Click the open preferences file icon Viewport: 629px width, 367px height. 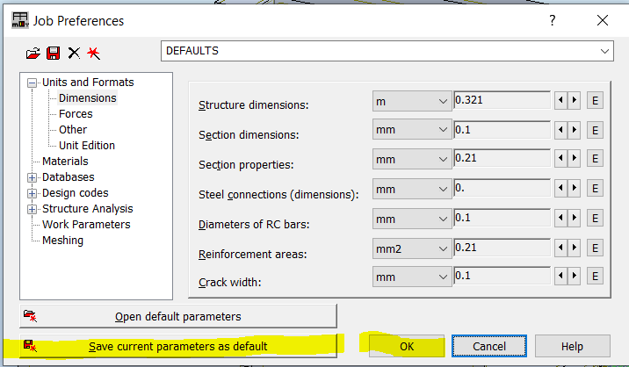pos(33,53)
